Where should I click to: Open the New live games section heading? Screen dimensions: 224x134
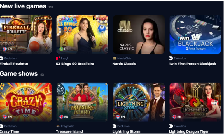[23, 6]
